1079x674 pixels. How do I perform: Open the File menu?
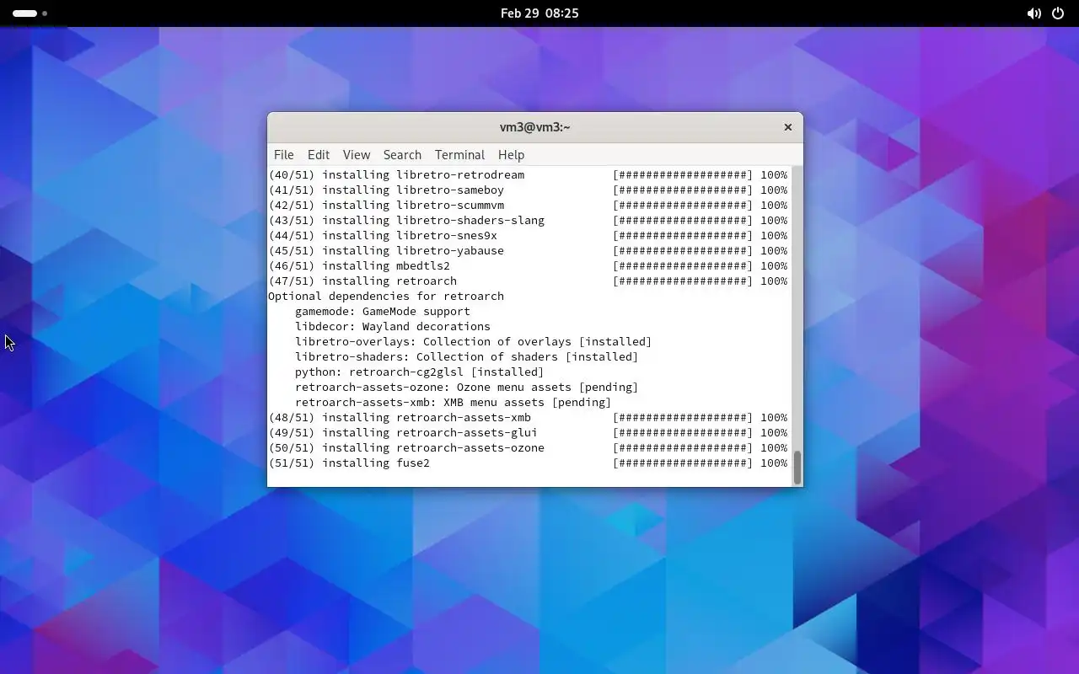coord(284,155)
